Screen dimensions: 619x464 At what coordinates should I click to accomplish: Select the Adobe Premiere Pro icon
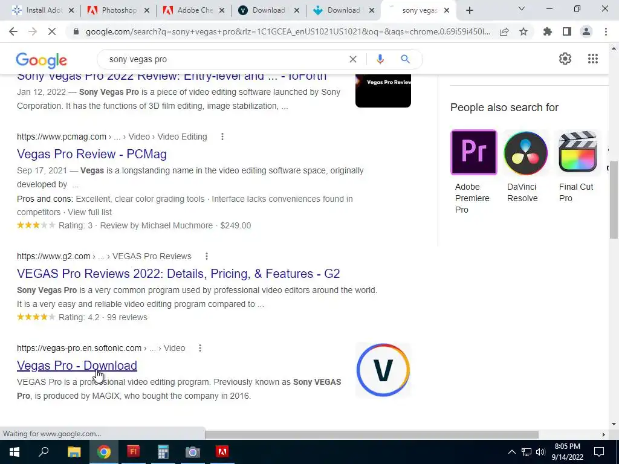click(474, 152)
